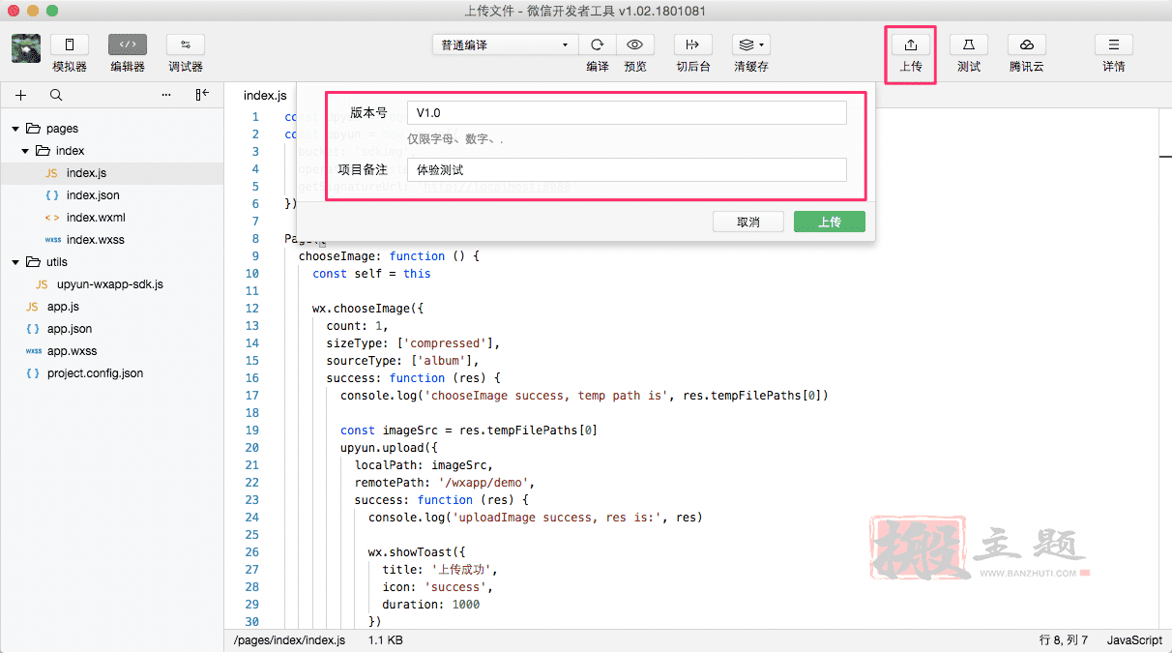The image size is (1172, 653).
Task: Open the details (详情) menu icon
Action: click(1114, 45)
